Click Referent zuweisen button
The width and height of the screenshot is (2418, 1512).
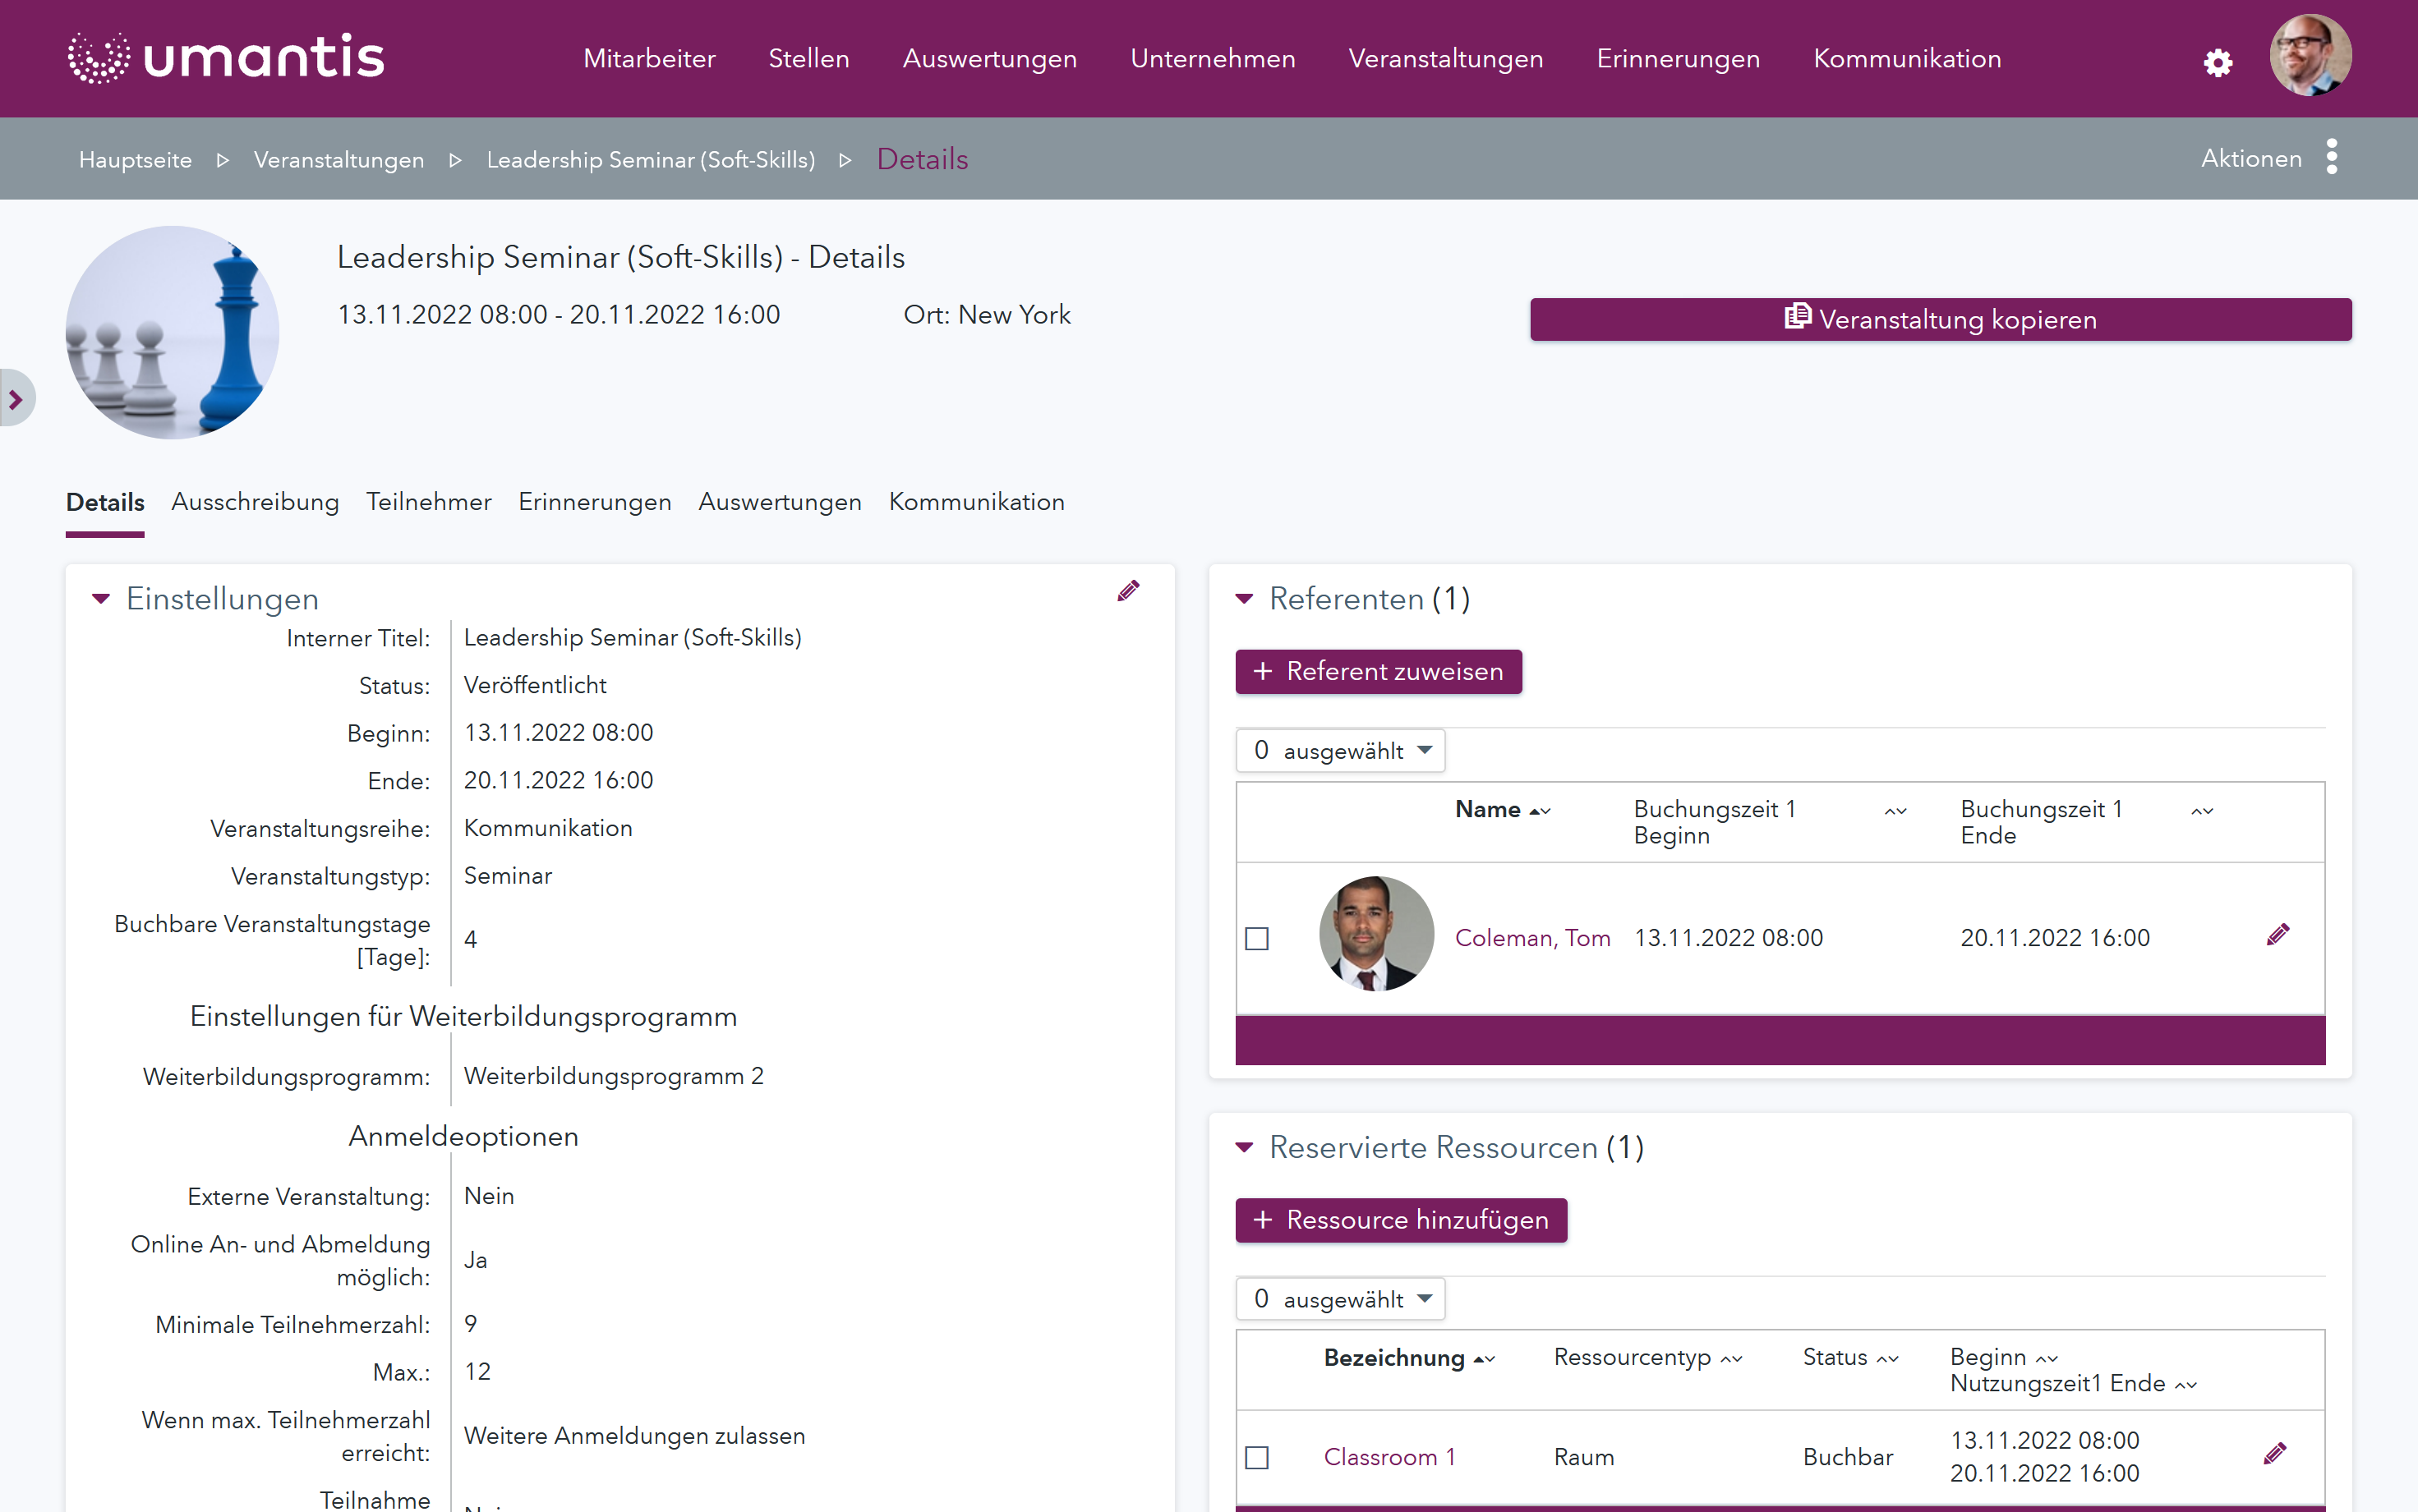[x=1378, y=672]
